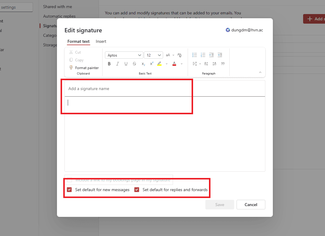The height and width of the screenshot is (236, 325).
Task: Decrease paragraph indent
Action: coord(211,55)
